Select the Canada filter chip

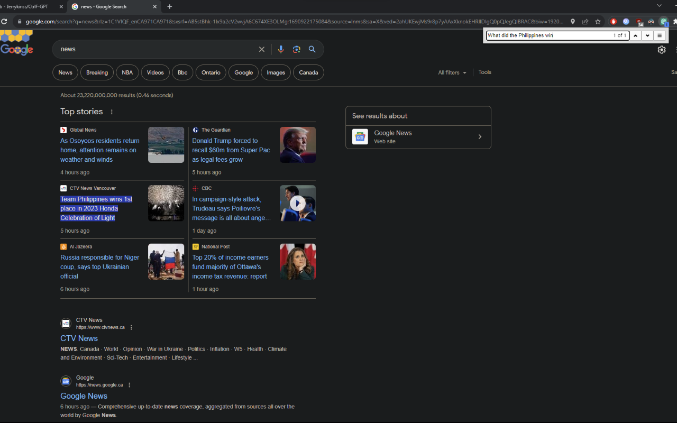click(x=308, y=72)
